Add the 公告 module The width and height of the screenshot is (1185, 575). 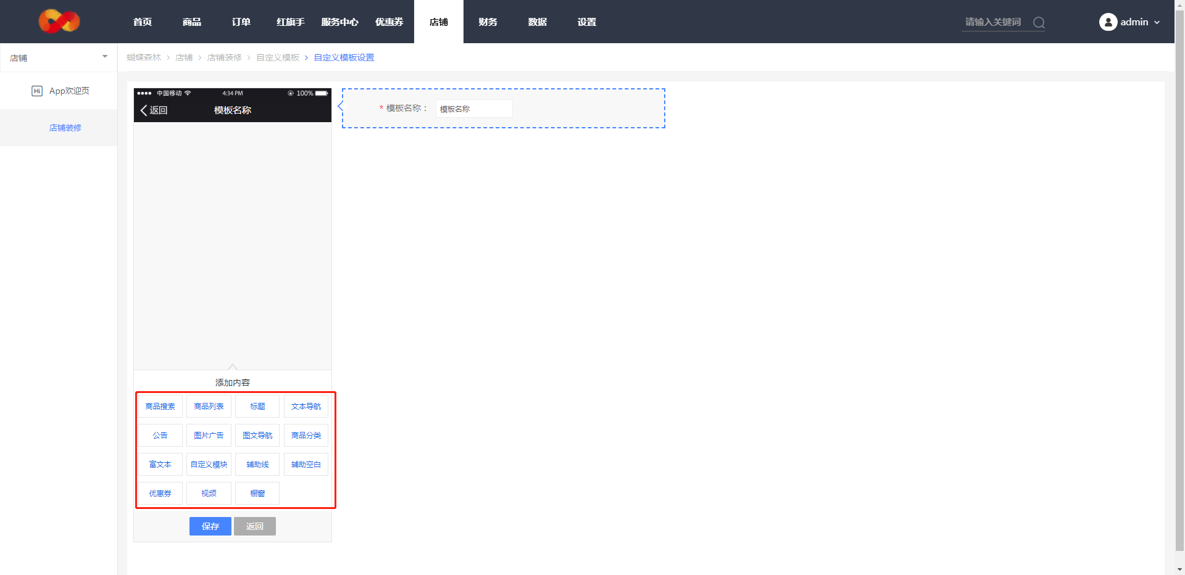point(160,436)
